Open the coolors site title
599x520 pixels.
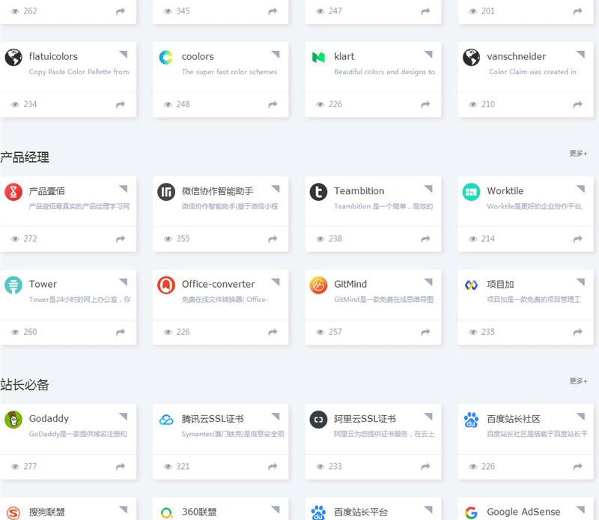click(198, 57)
